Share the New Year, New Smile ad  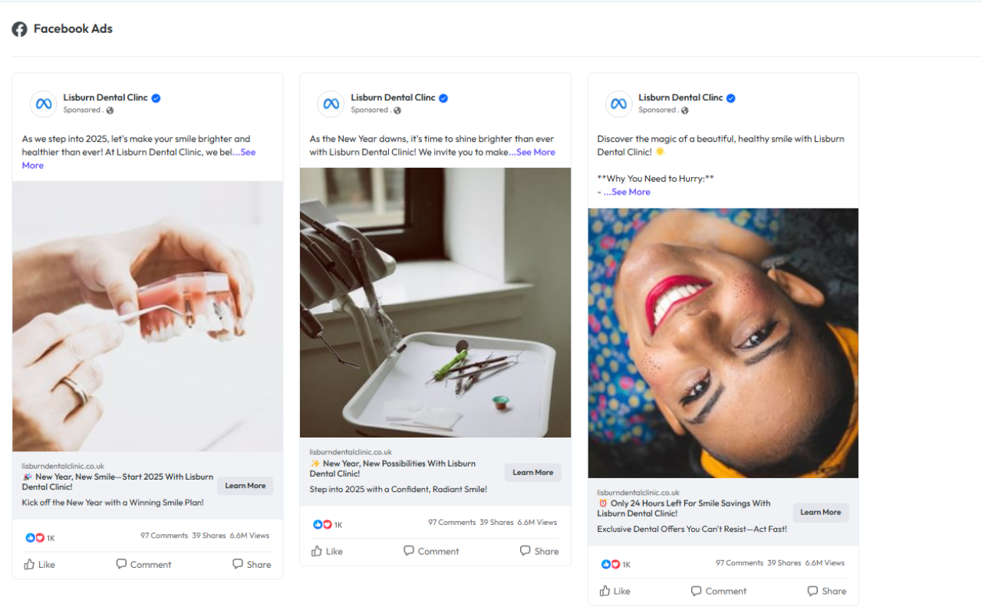pos(252,565)
